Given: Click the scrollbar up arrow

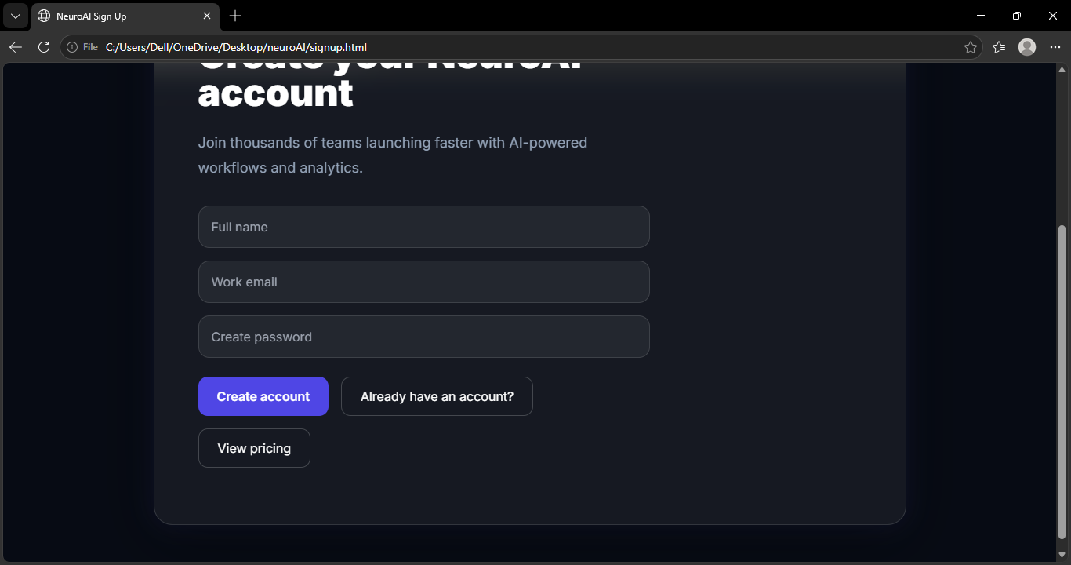Looking at the screenshot, I should point(1062,69).
